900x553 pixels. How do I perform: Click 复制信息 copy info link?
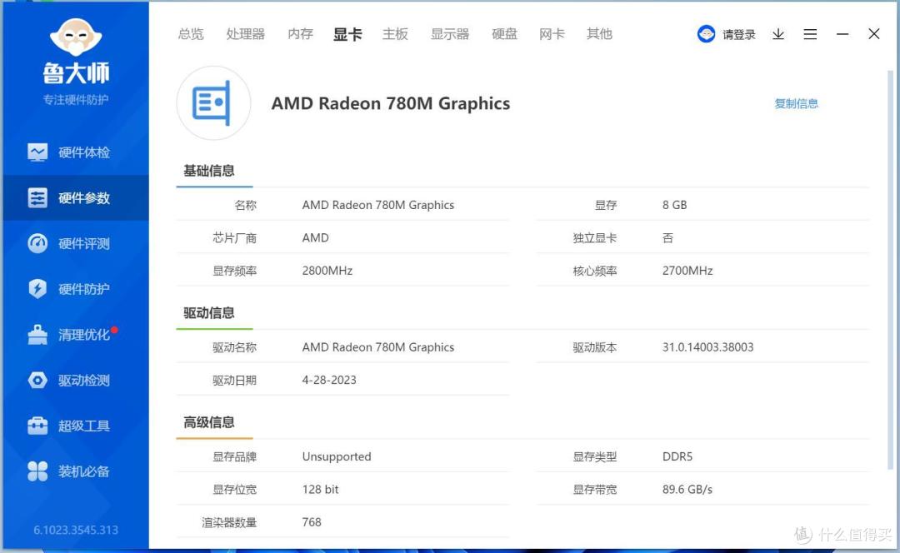pyautogui.click(x=796, y=104)
